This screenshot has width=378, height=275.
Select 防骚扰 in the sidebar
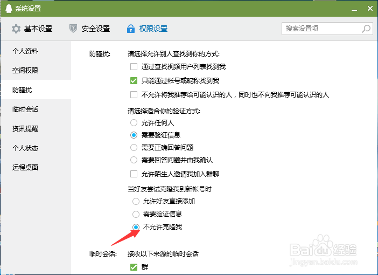click(36, 90)
